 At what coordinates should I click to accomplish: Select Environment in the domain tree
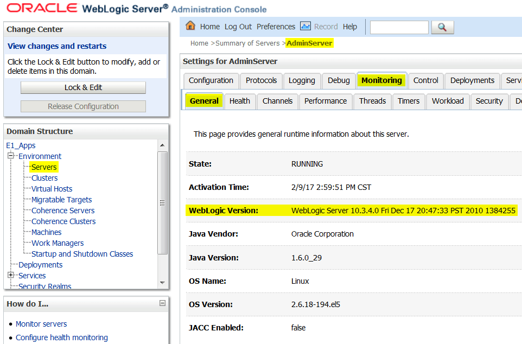[x=40, y=156]
